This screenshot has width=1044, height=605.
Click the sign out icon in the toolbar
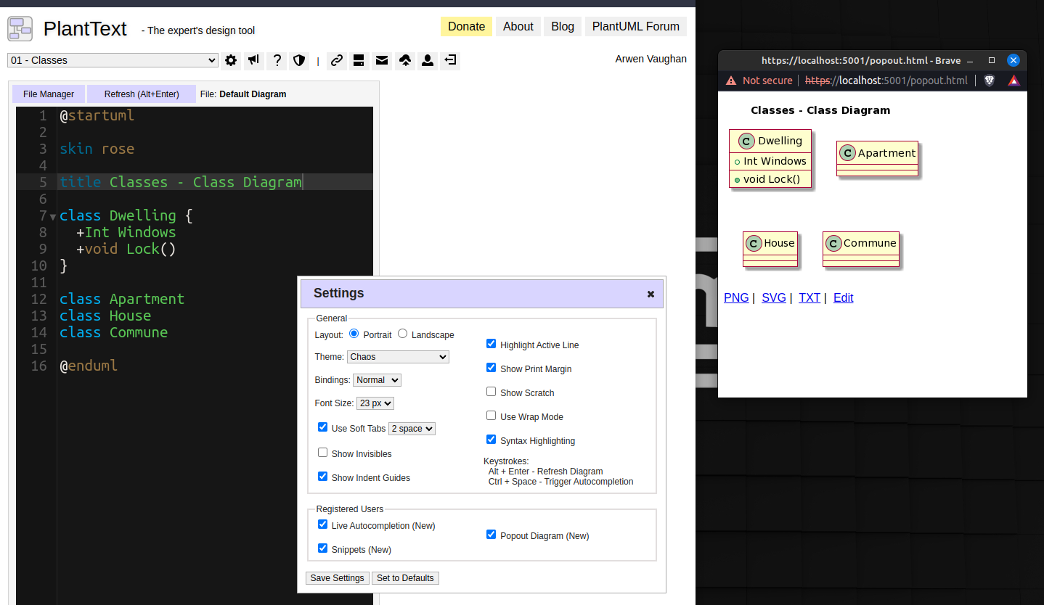click(450, 60)
